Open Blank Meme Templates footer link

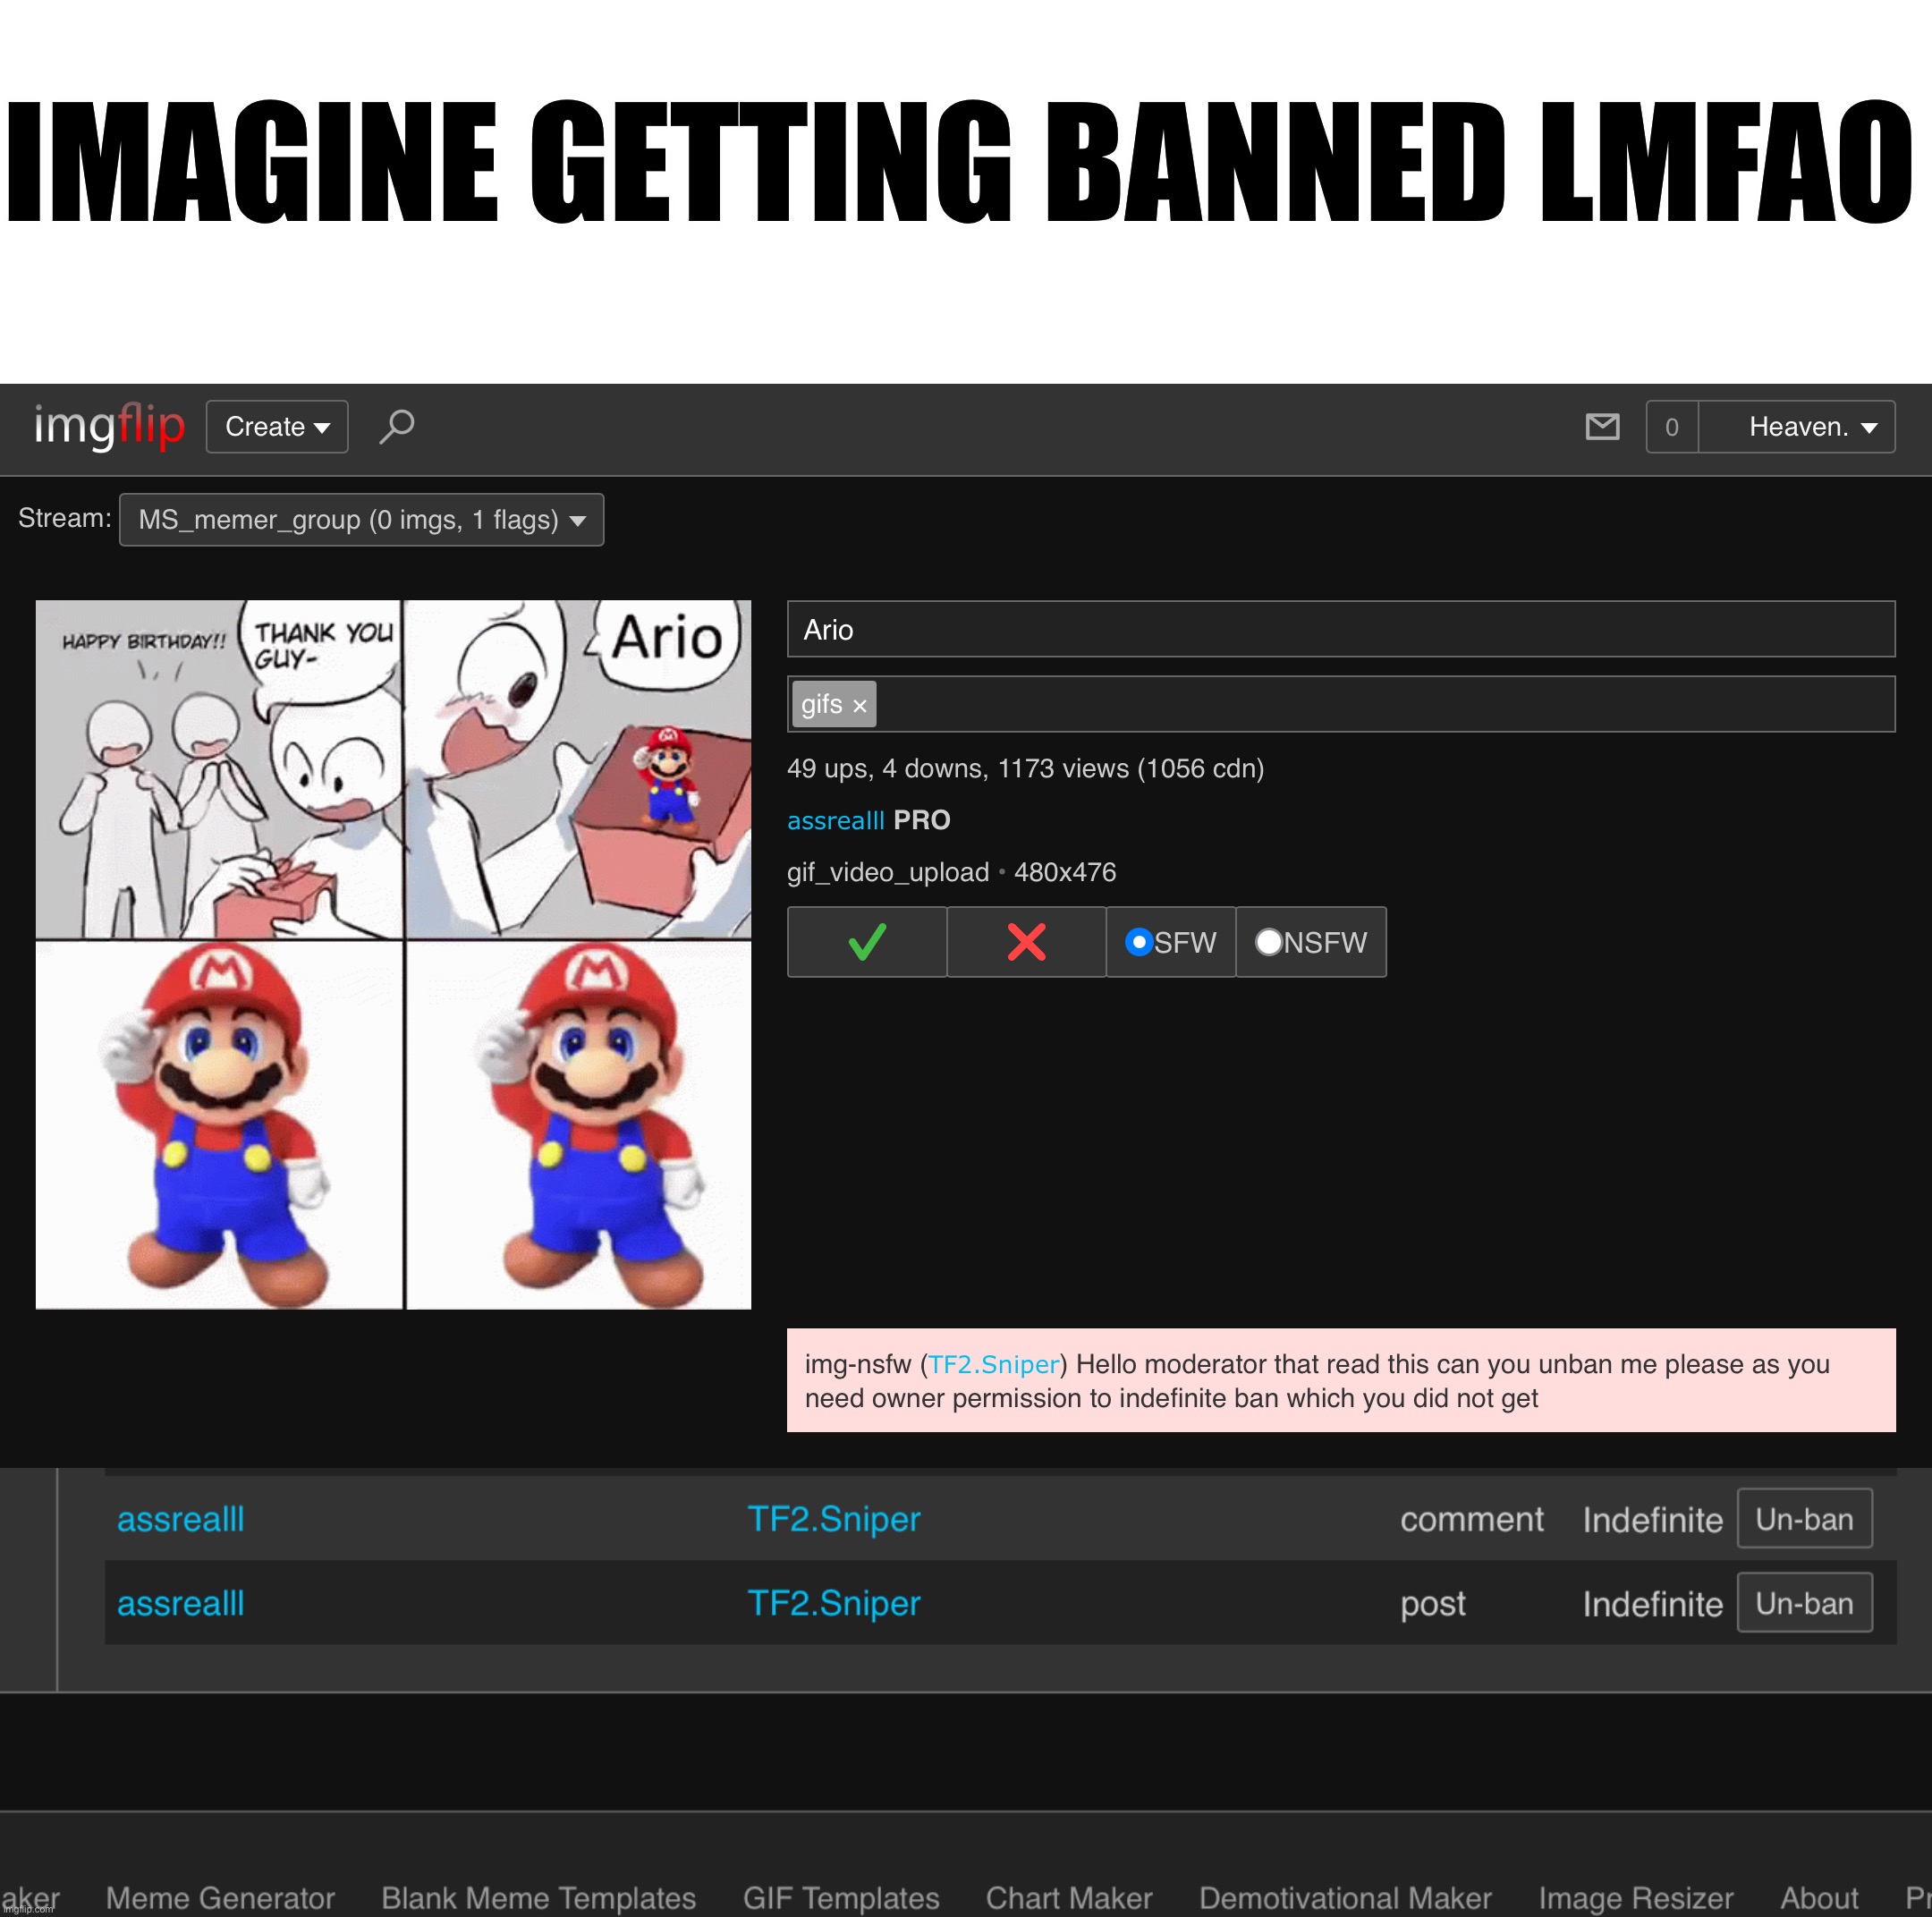538,1897
